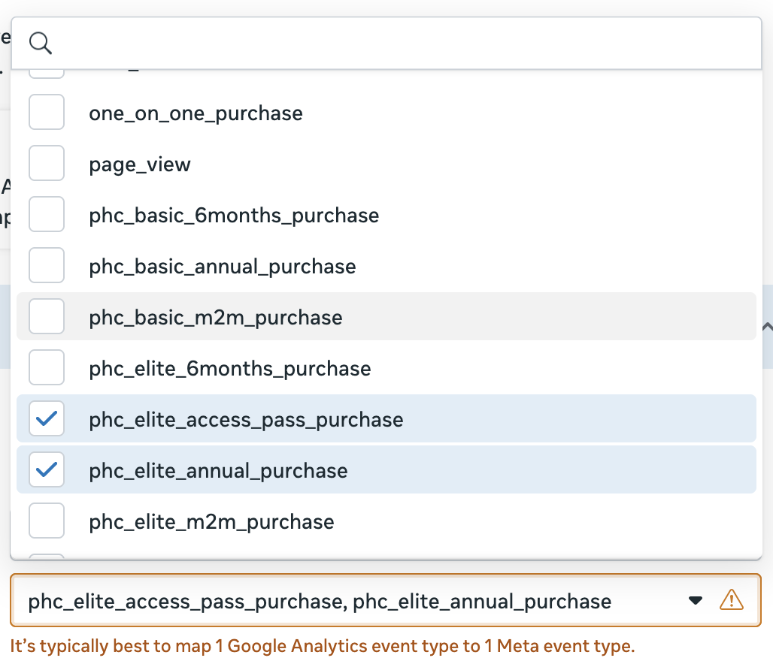Screen dimensions: 773x667
Task: Select the phc_elite_6months_purchase label
Action: (x=230, y=369)
